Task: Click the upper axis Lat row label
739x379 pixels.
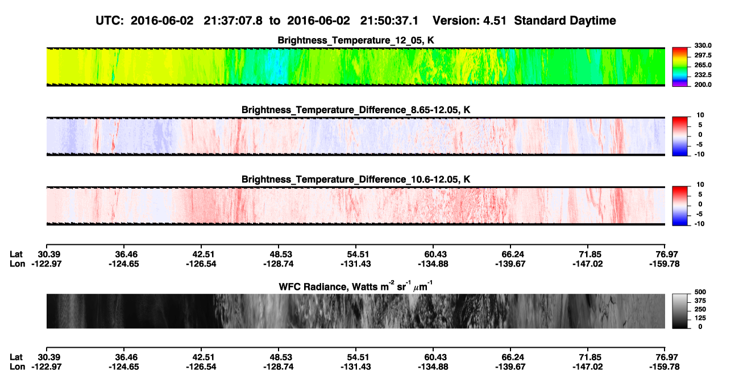Action: pyautogui.click(x=16, y=255)
